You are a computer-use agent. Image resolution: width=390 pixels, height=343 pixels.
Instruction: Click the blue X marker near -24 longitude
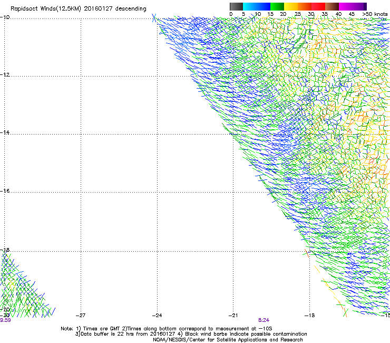click(x=154, y=18)
